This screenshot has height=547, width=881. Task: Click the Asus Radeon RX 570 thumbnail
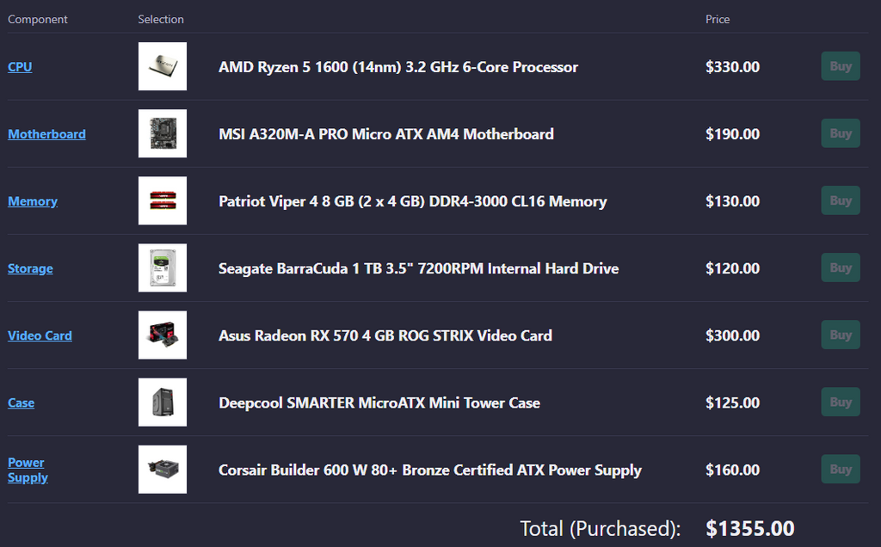click(162, 335)
